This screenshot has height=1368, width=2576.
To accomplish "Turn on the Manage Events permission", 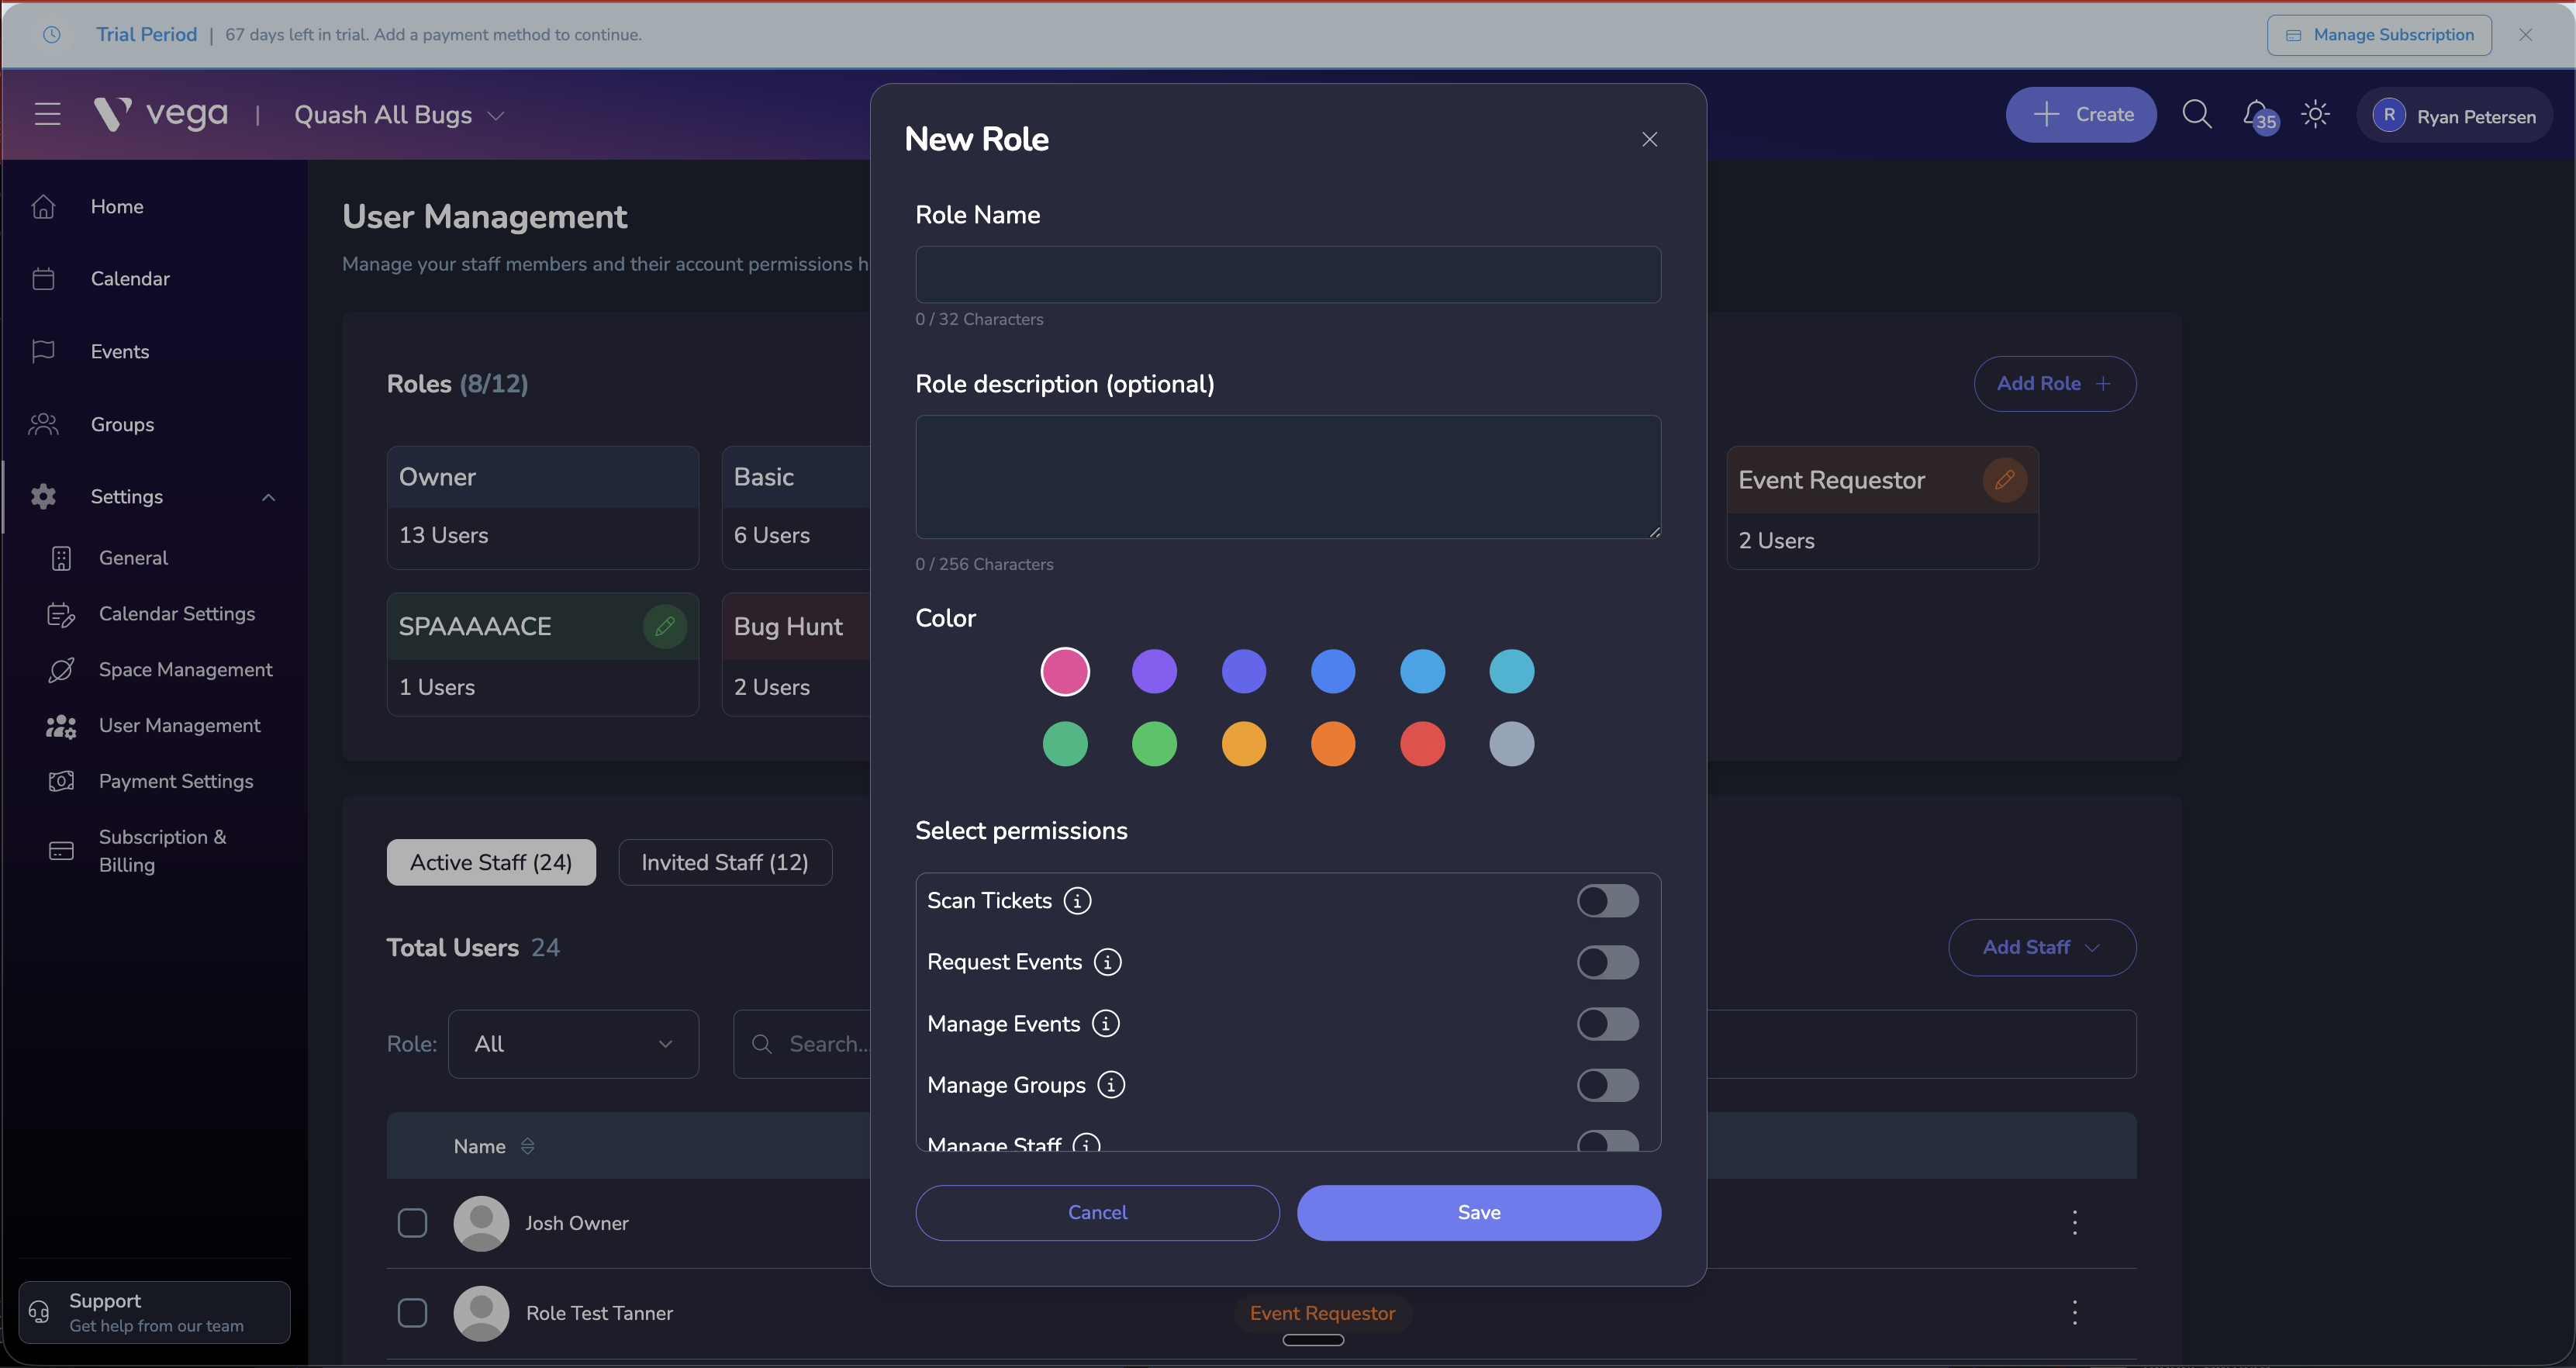I will click(x=1607, y=1023).
